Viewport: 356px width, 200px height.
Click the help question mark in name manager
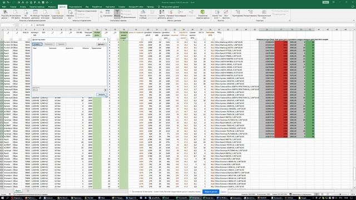tap(98, 39)
